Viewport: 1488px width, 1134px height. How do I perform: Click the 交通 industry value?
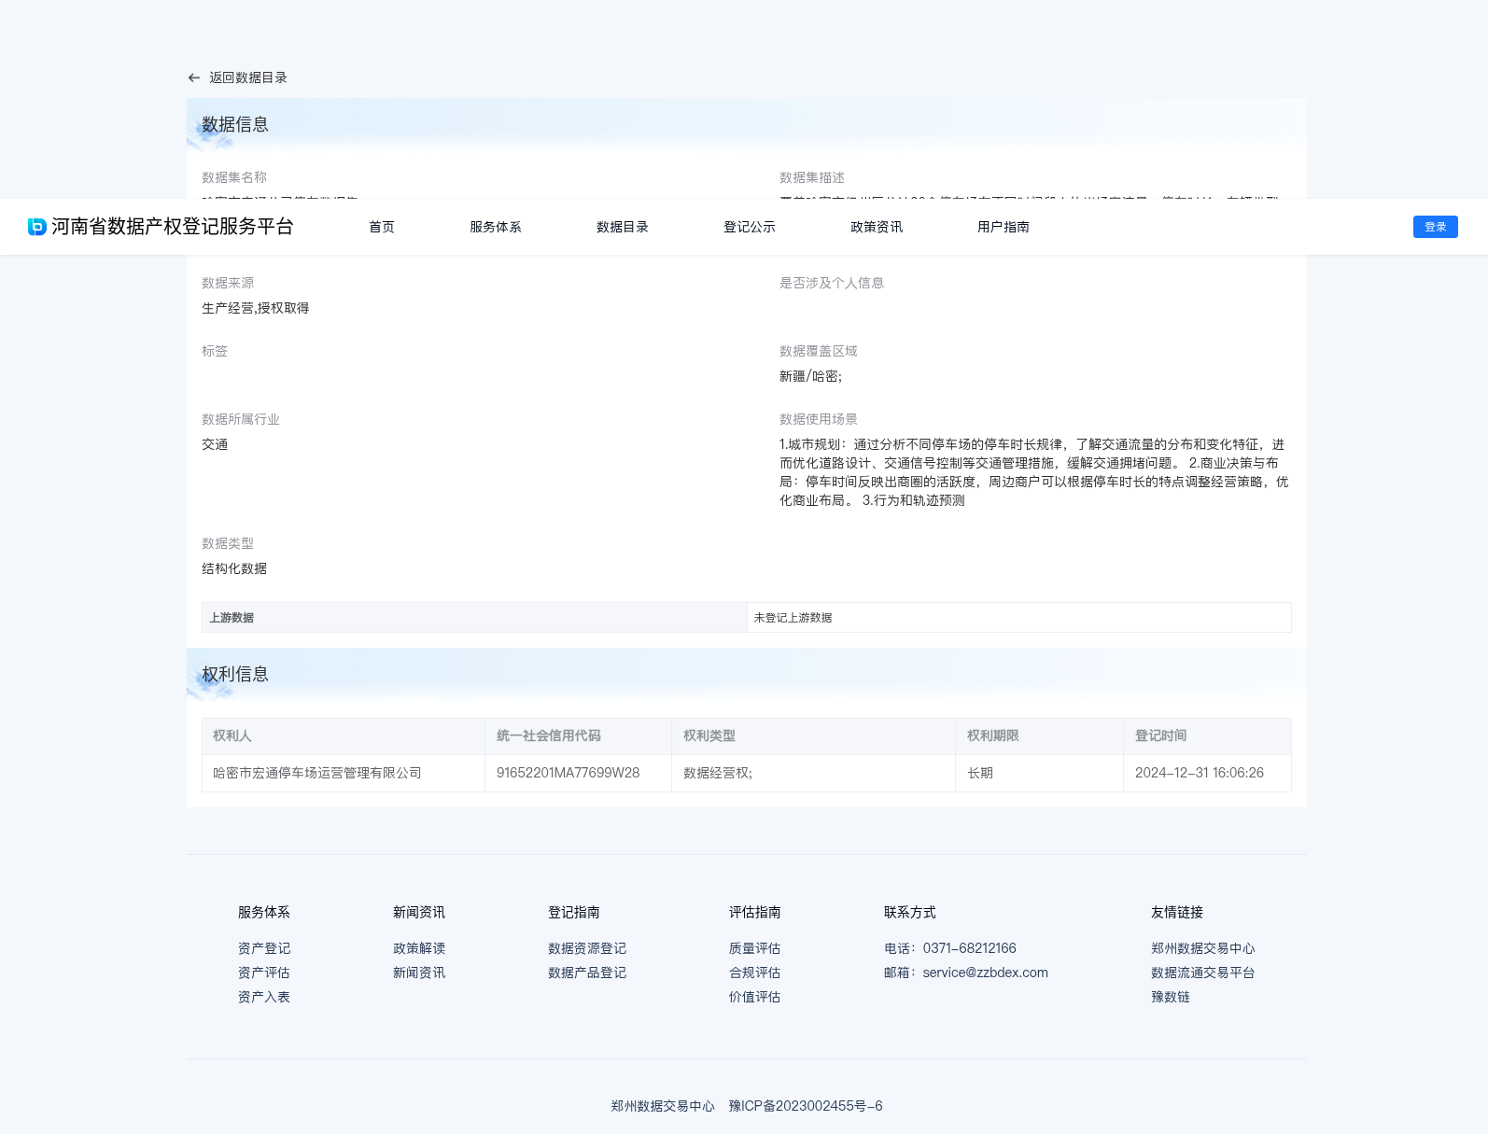click(x=215, y=444)
